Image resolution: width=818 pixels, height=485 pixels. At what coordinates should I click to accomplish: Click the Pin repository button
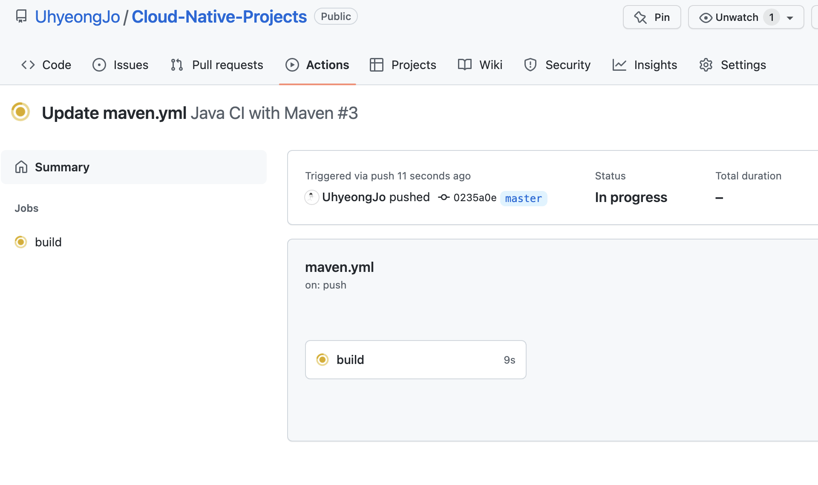(652, 17)
